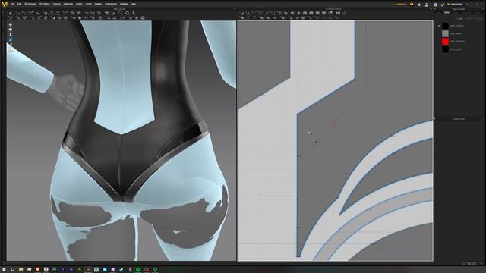Open Steam from the taskbar
The height and width of the screenshot is (273, 486).
[x=121, y=270]
